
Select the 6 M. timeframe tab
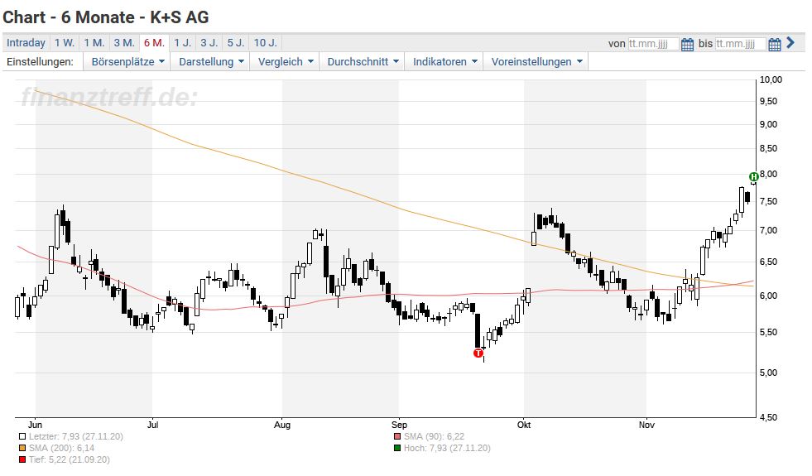pyautogui.click(x=154, y=43)
